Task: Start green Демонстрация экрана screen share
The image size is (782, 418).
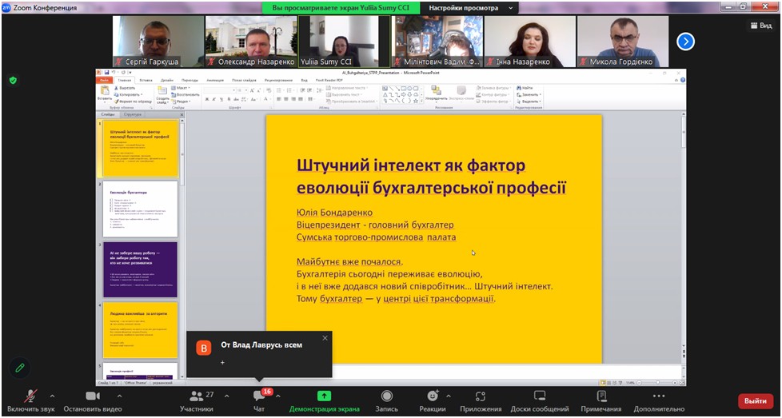Action: pos(324,396)
